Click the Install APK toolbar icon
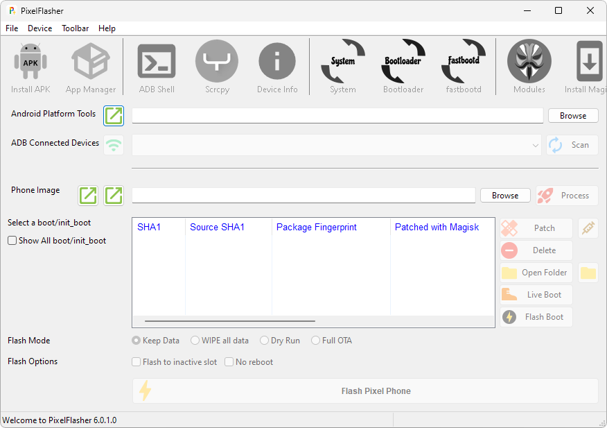 point(30,67)
